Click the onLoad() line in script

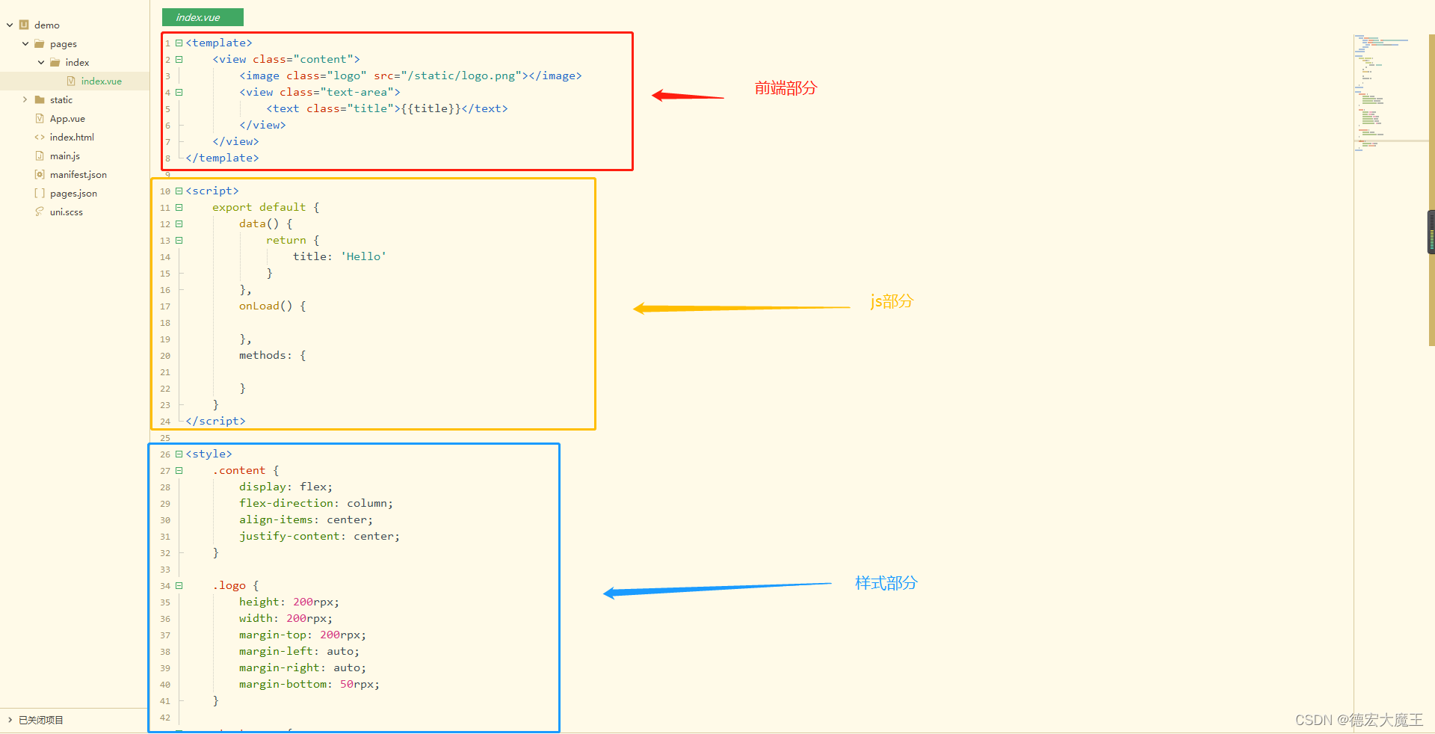pyautogui.click(x=272, y=306)
